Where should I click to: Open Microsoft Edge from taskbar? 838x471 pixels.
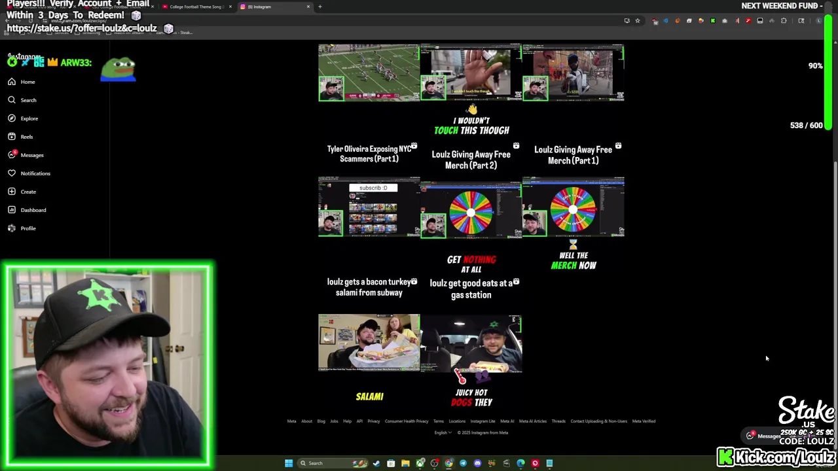click(x=520, y=463)
